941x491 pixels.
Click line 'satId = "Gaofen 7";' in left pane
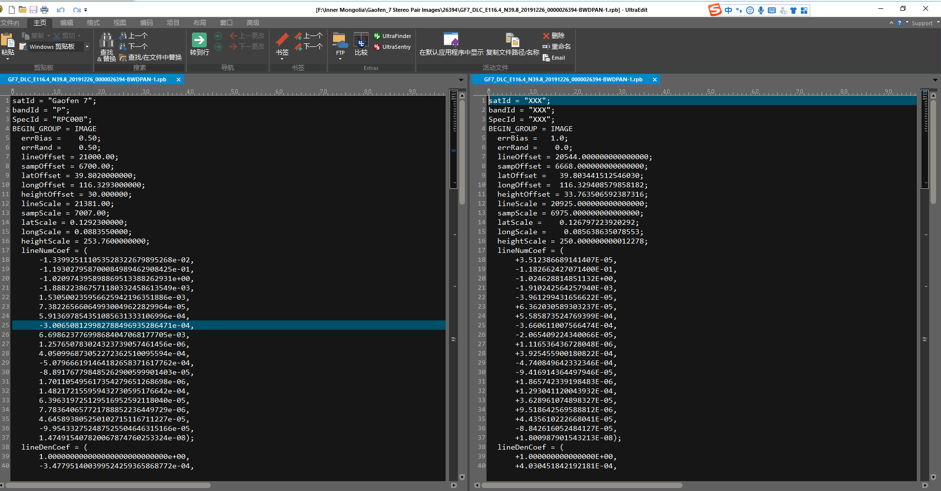[54, 101]
